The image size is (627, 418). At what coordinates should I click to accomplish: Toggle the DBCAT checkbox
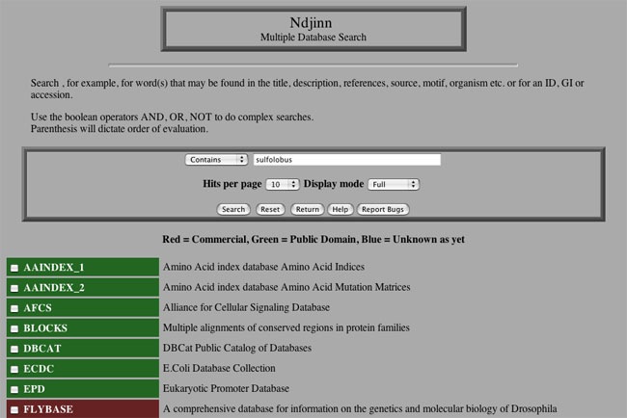[15, 349]
